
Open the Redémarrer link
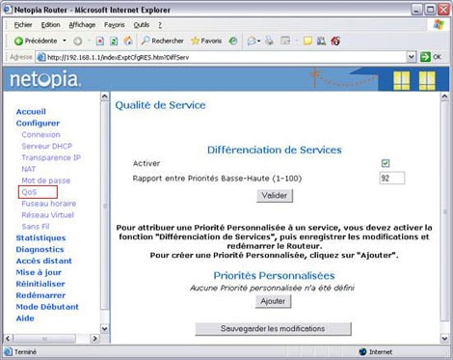tap(40, 295)
